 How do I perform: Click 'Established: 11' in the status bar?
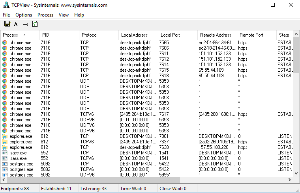coord(56,189)
